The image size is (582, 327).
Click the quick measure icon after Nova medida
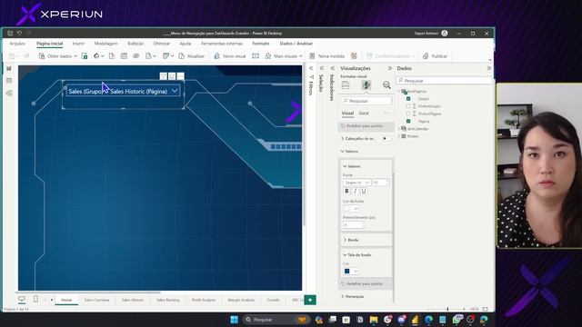354,56
